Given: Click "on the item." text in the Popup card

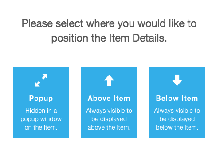Looking at the screenshot, I should 41,127.
